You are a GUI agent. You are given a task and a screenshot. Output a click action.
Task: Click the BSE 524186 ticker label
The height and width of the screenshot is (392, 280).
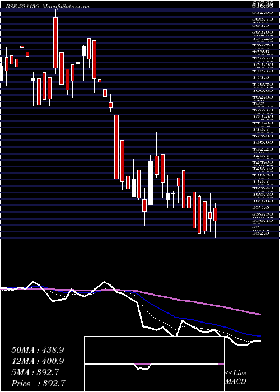[23, 7]
